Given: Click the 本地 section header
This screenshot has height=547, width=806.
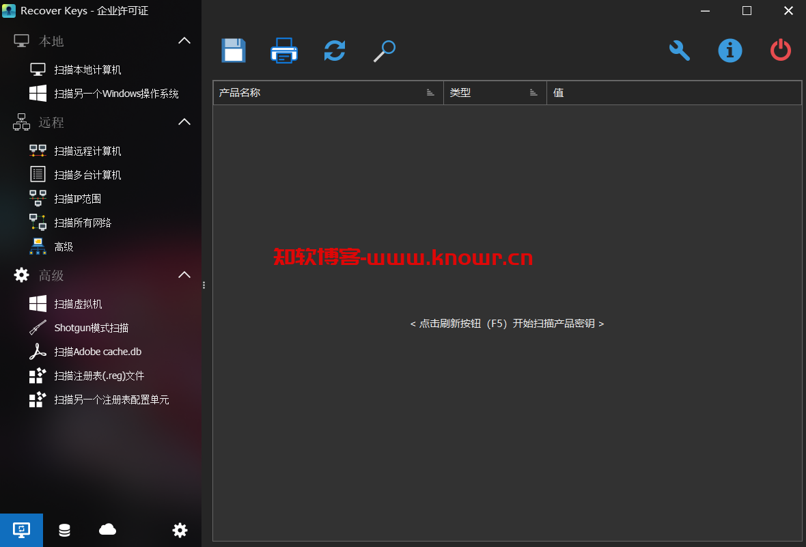Looking at the screenshot, I should 101,40.
